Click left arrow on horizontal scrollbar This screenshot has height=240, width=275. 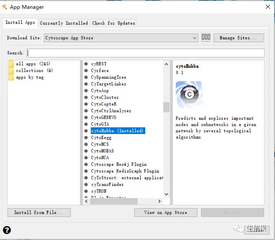(x=86, y=201)
